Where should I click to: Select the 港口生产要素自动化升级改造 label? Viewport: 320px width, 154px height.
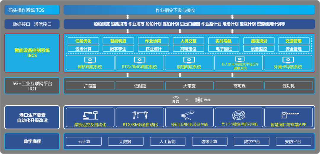[x=32, y=118]
